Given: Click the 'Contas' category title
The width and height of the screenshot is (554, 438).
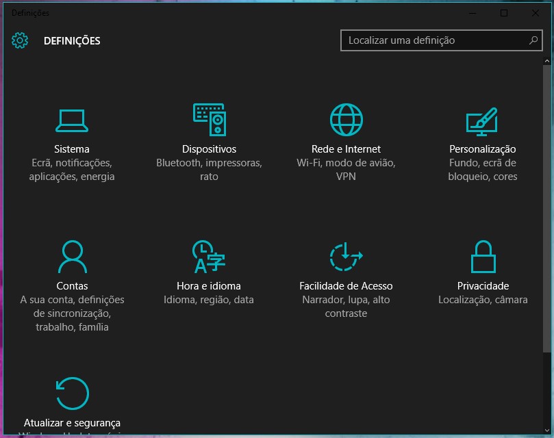Looking at the screenshot, I should point(72,286).
